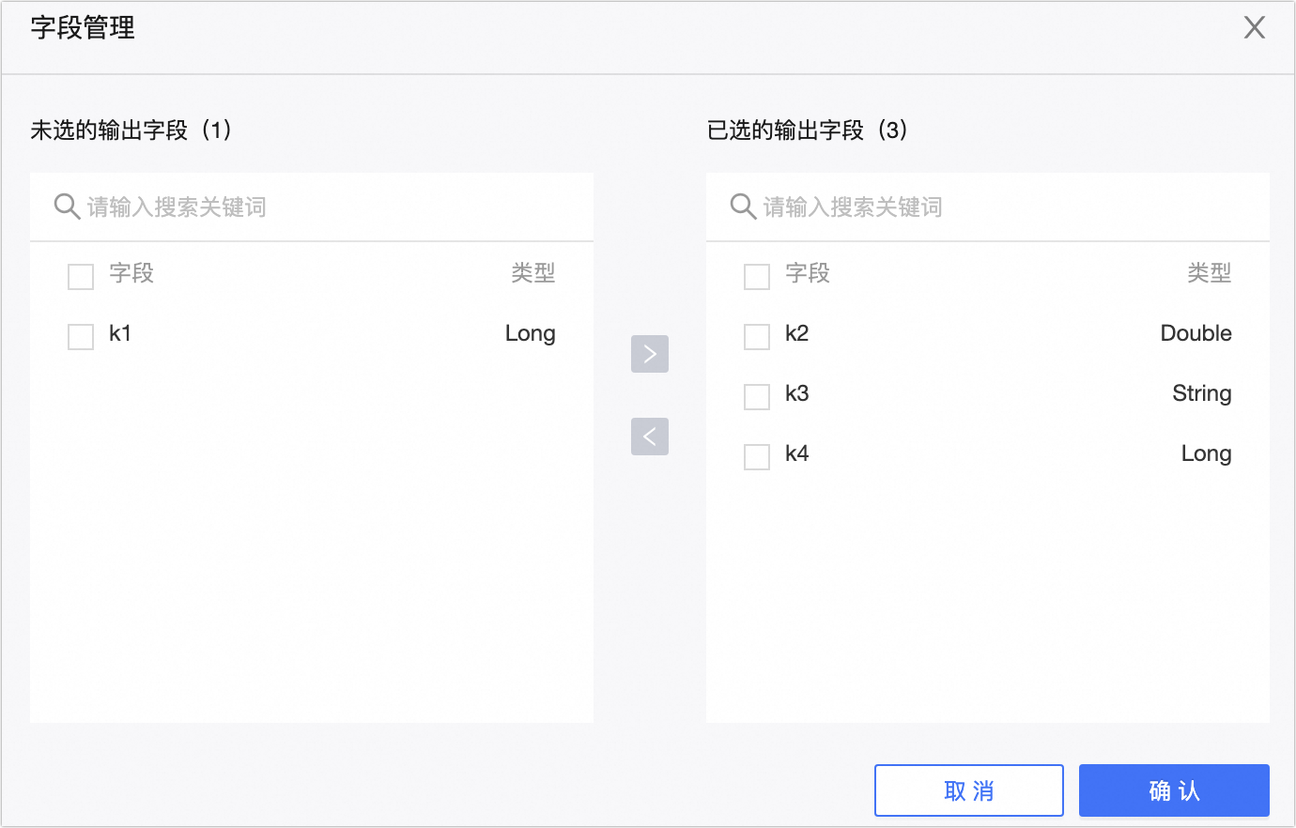The width and height of the screenshot is (1296, 828).
Task: Click the 已选的输出字段 (3) heading
Action: coord(807,130)
